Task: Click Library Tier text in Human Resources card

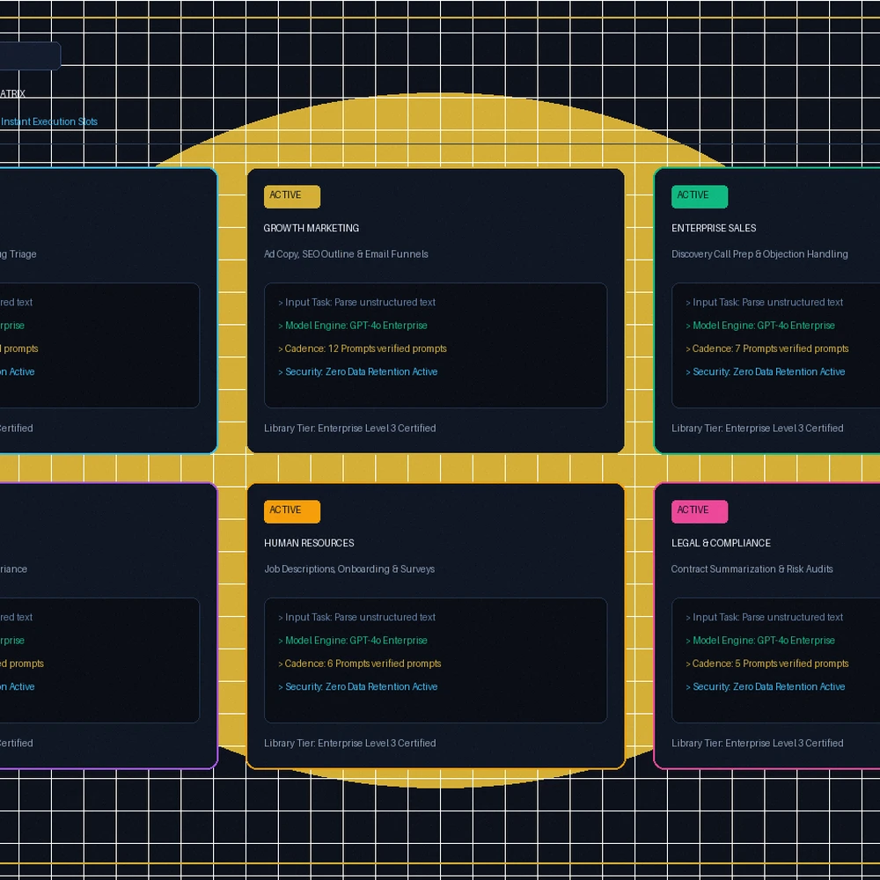Action: tap(349, 743)
